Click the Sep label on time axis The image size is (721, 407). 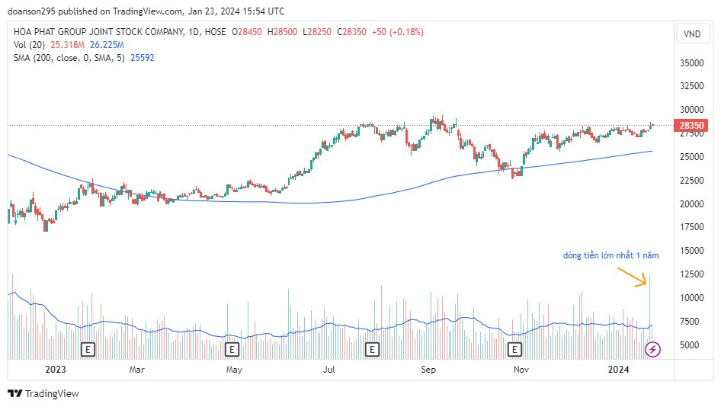coord(428,370)
